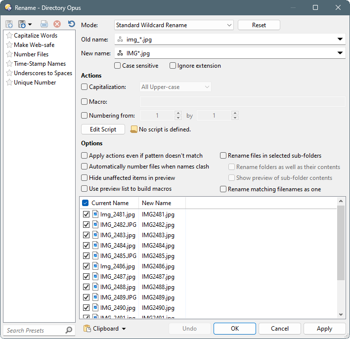
Task: Click the blue refresh presets icon
Action: [72, 24]
